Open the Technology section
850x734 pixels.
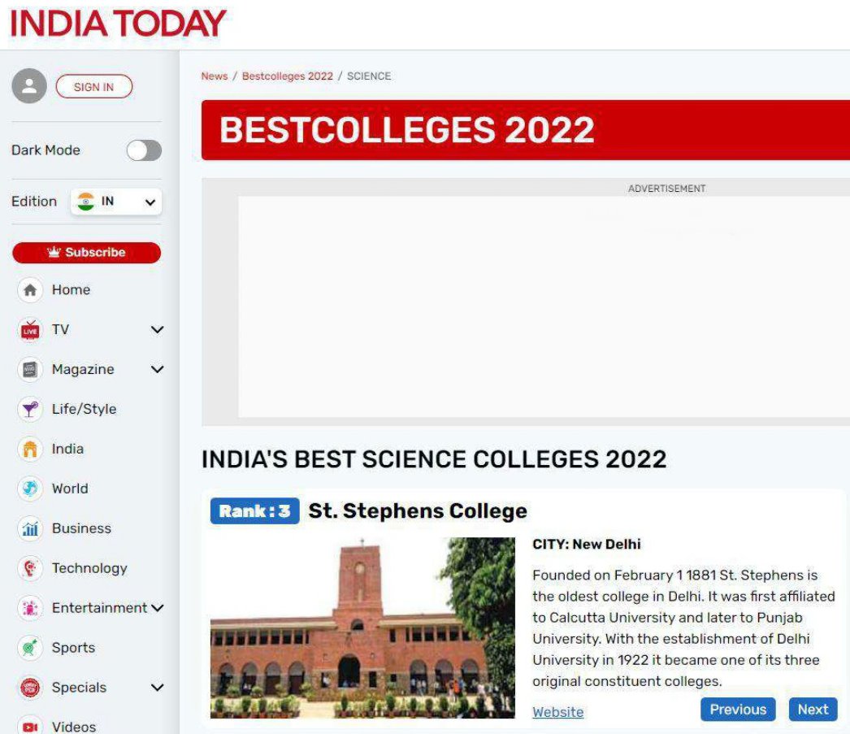coord(89,568)
